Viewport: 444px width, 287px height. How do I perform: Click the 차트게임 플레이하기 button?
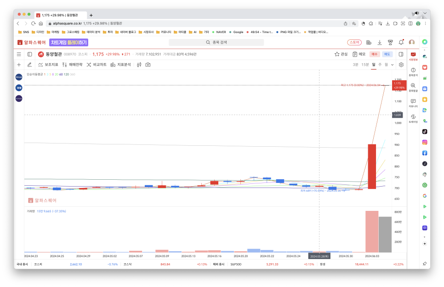tap(68, 42)
